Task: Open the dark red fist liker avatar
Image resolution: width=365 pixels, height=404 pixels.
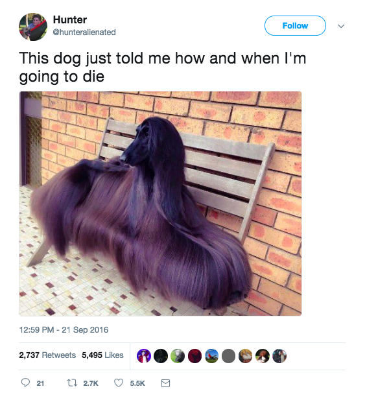Action: tap(194, 356)
